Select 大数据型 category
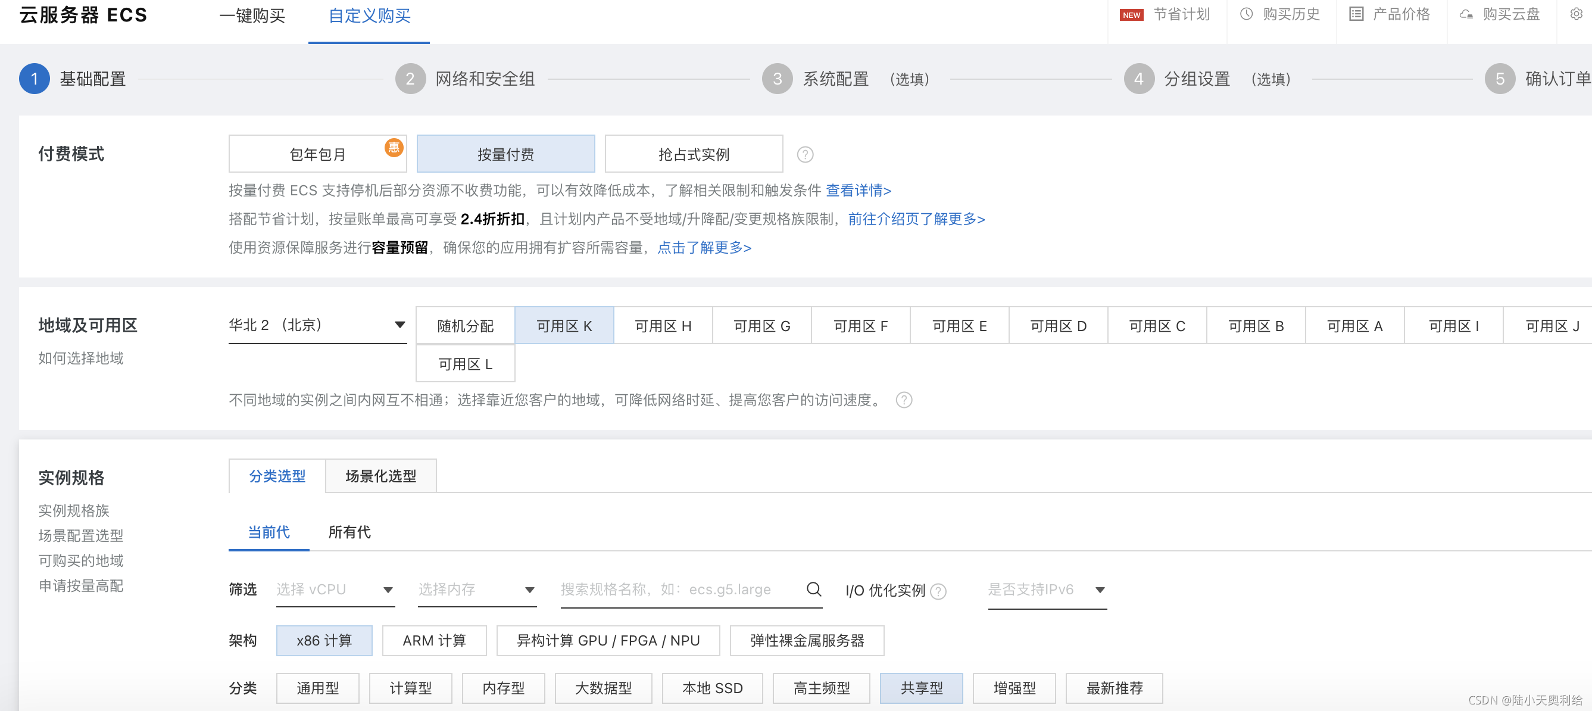1592x711 pixels. (603, 688)
